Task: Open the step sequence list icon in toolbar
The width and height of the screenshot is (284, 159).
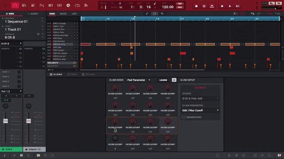Action: coord(86,5)
